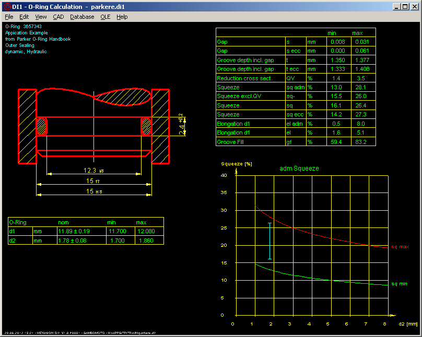Open the OLE menu
This screenshot has width=422, height=337.
click(x=105, y=17)
